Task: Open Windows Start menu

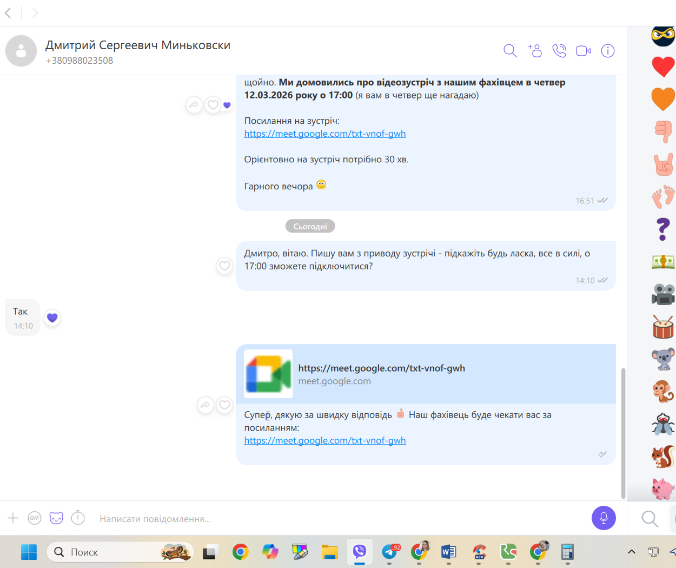Action: coord(29,552)
